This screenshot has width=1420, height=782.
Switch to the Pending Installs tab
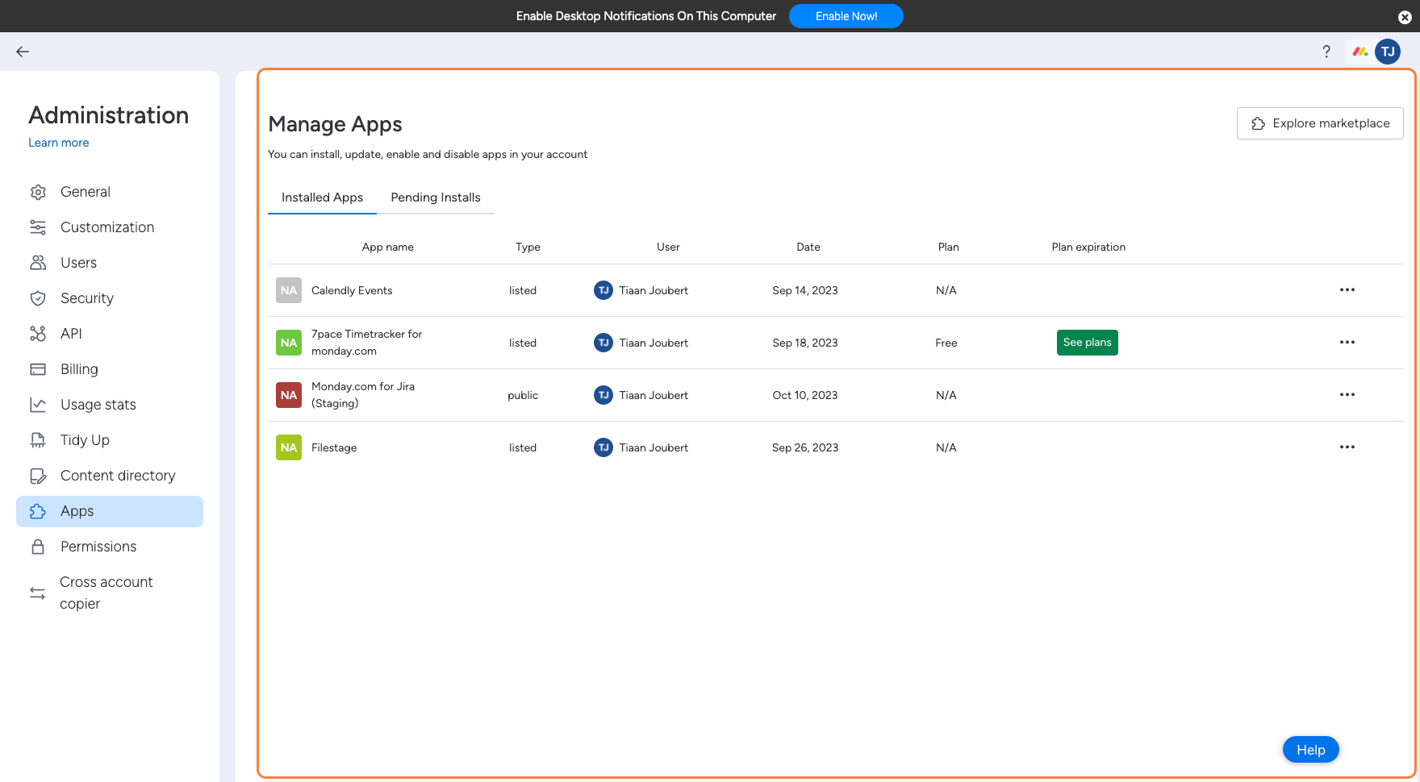436,198
